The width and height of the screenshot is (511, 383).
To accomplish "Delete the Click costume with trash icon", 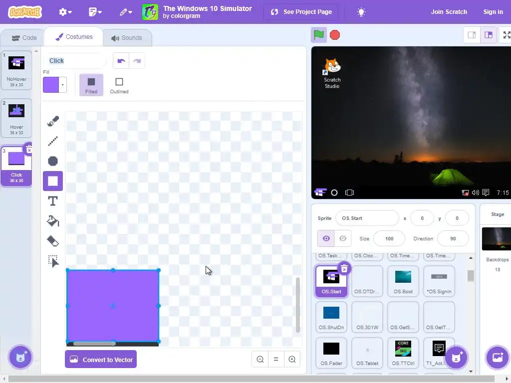I will pyautogui.click(x=29, y=150).
